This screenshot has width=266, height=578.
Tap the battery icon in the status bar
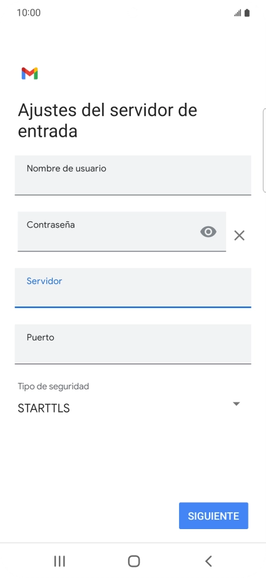click(x=247, y=13)
